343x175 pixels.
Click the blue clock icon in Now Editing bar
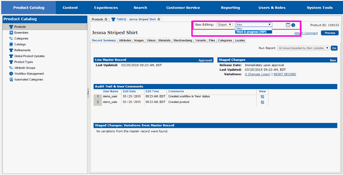coord(293,25)
